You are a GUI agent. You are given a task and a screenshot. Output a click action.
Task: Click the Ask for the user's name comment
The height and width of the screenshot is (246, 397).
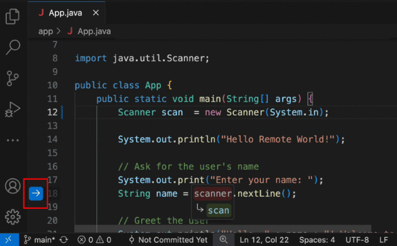click(188, 167)
